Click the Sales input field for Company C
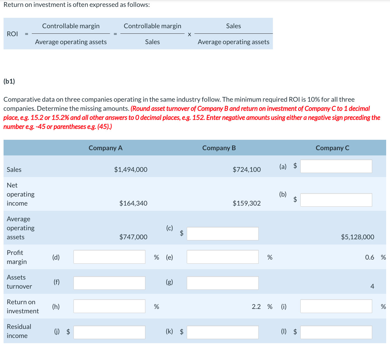 click(x=336, y=166)
